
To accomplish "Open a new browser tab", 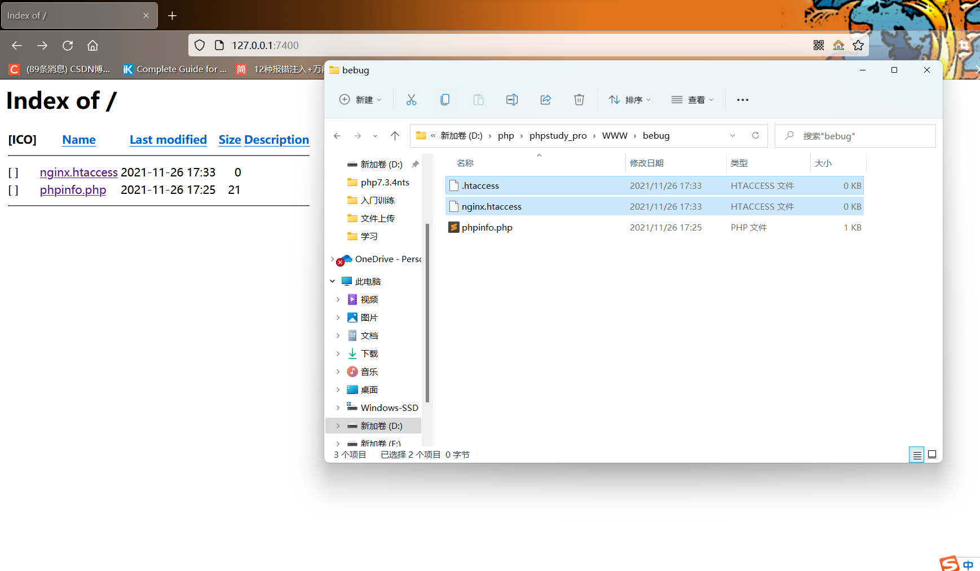I will [173, 16].
